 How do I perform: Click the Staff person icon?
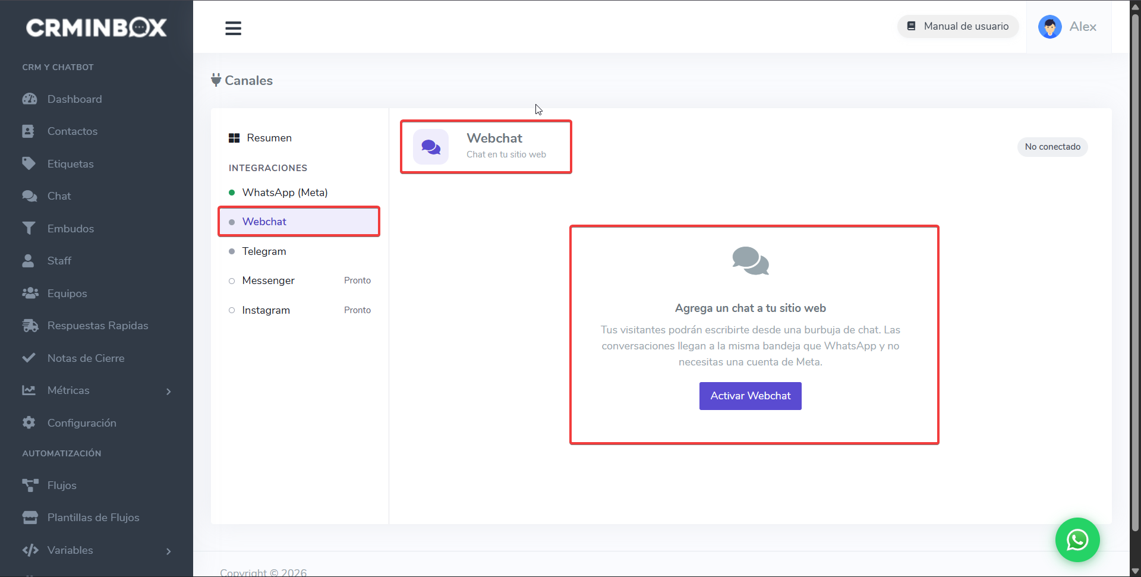28,261
